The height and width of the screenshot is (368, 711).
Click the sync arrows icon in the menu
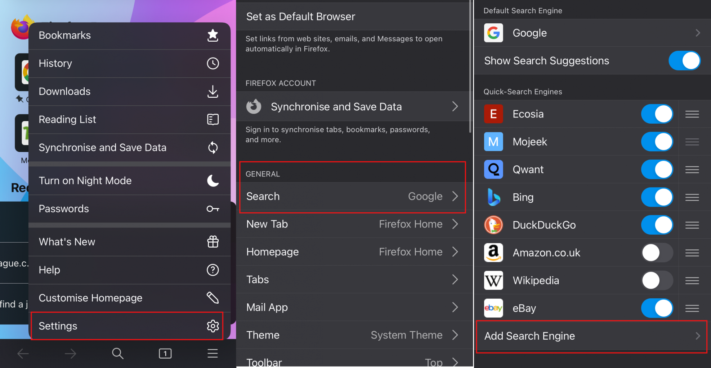click(213, 147)
